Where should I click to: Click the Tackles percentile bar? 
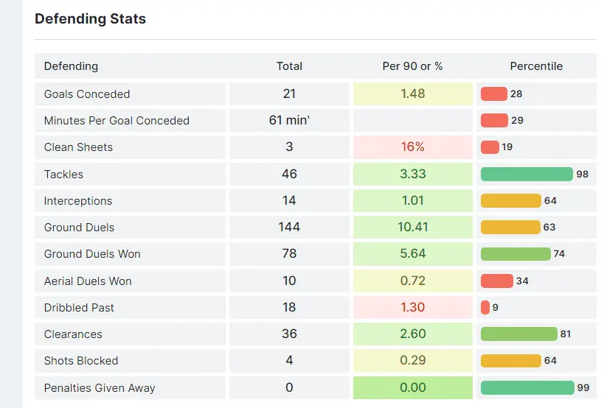coord(527,174)
